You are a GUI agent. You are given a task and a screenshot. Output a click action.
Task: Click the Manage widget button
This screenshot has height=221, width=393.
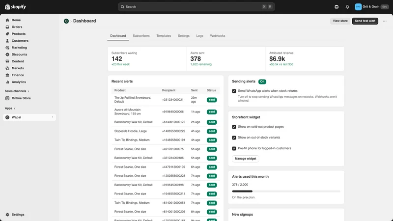(x=245, y=159)
